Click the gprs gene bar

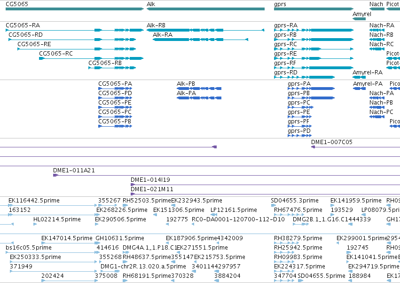point(314,9)
